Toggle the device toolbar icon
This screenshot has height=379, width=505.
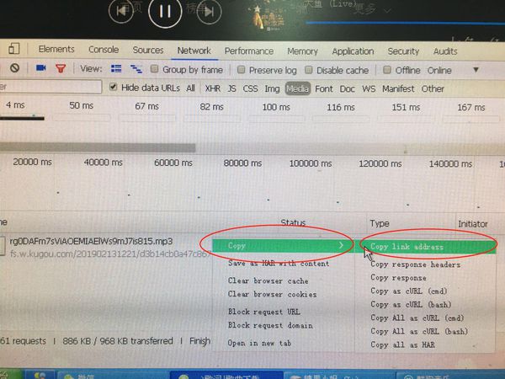point(13,49)
